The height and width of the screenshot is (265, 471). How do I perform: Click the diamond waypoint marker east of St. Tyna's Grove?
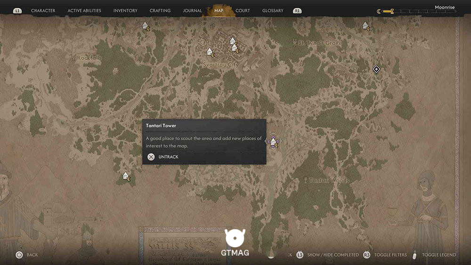click(x=376, y=69)
